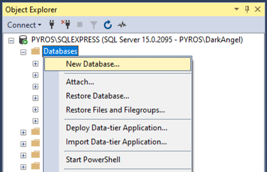
Task: Collapse the Databases node
Action: [x=23, y=52]
